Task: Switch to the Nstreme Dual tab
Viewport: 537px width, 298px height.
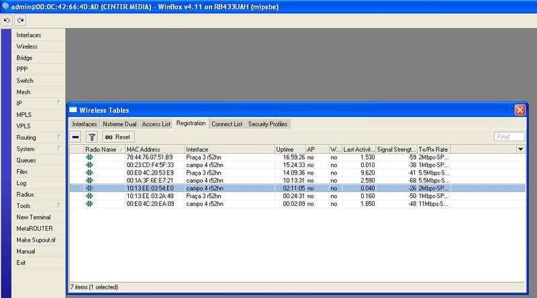Action: [119, 124]
